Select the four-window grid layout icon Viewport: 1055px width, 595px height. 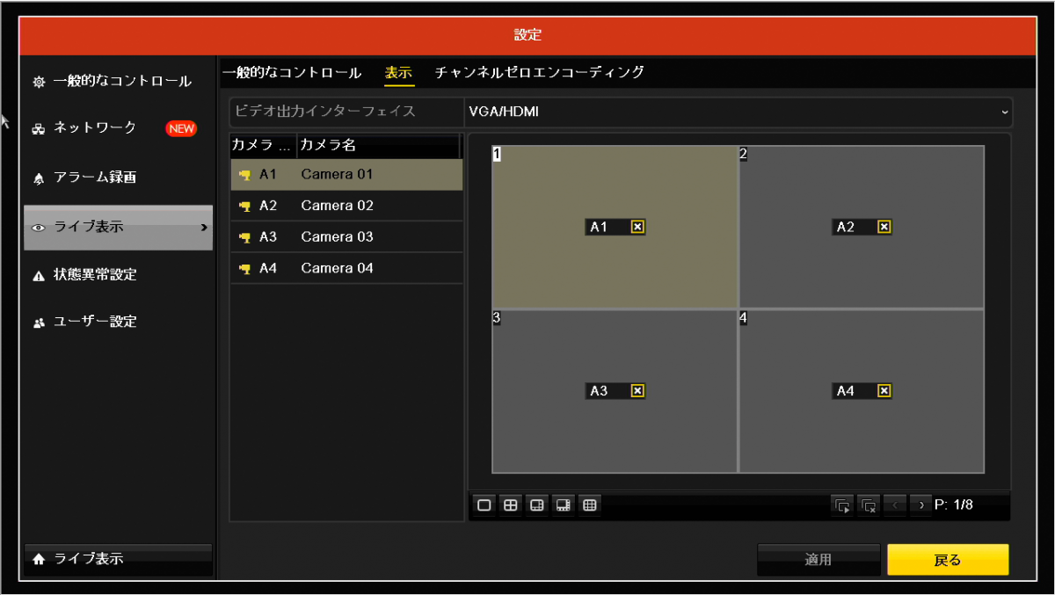[510, 504]
